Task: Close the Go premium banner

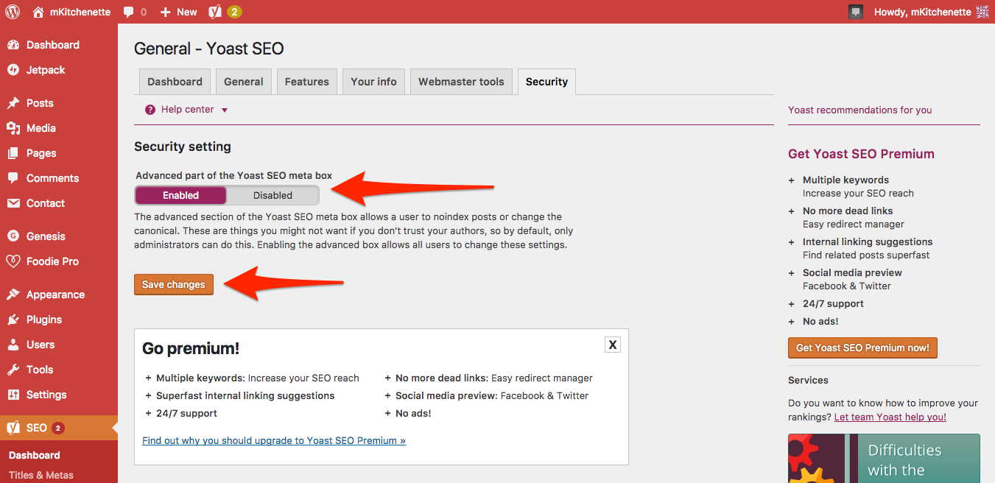Action: (x=613, y=345)
